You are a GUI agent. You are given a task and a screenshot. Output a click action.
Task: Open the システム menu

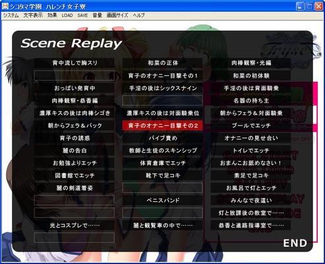click(11, 15)
